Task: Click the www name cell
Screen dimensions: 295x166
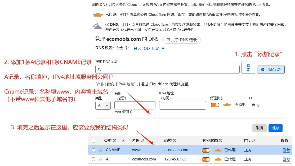Action: point(136,150)
